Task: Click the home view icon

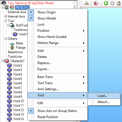Action: coord(119,3)
